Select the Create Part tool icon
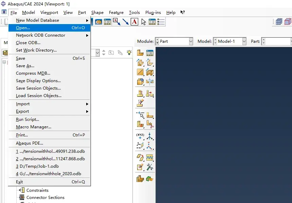Screen dimensions: 292x203 [x=140, y=53]
